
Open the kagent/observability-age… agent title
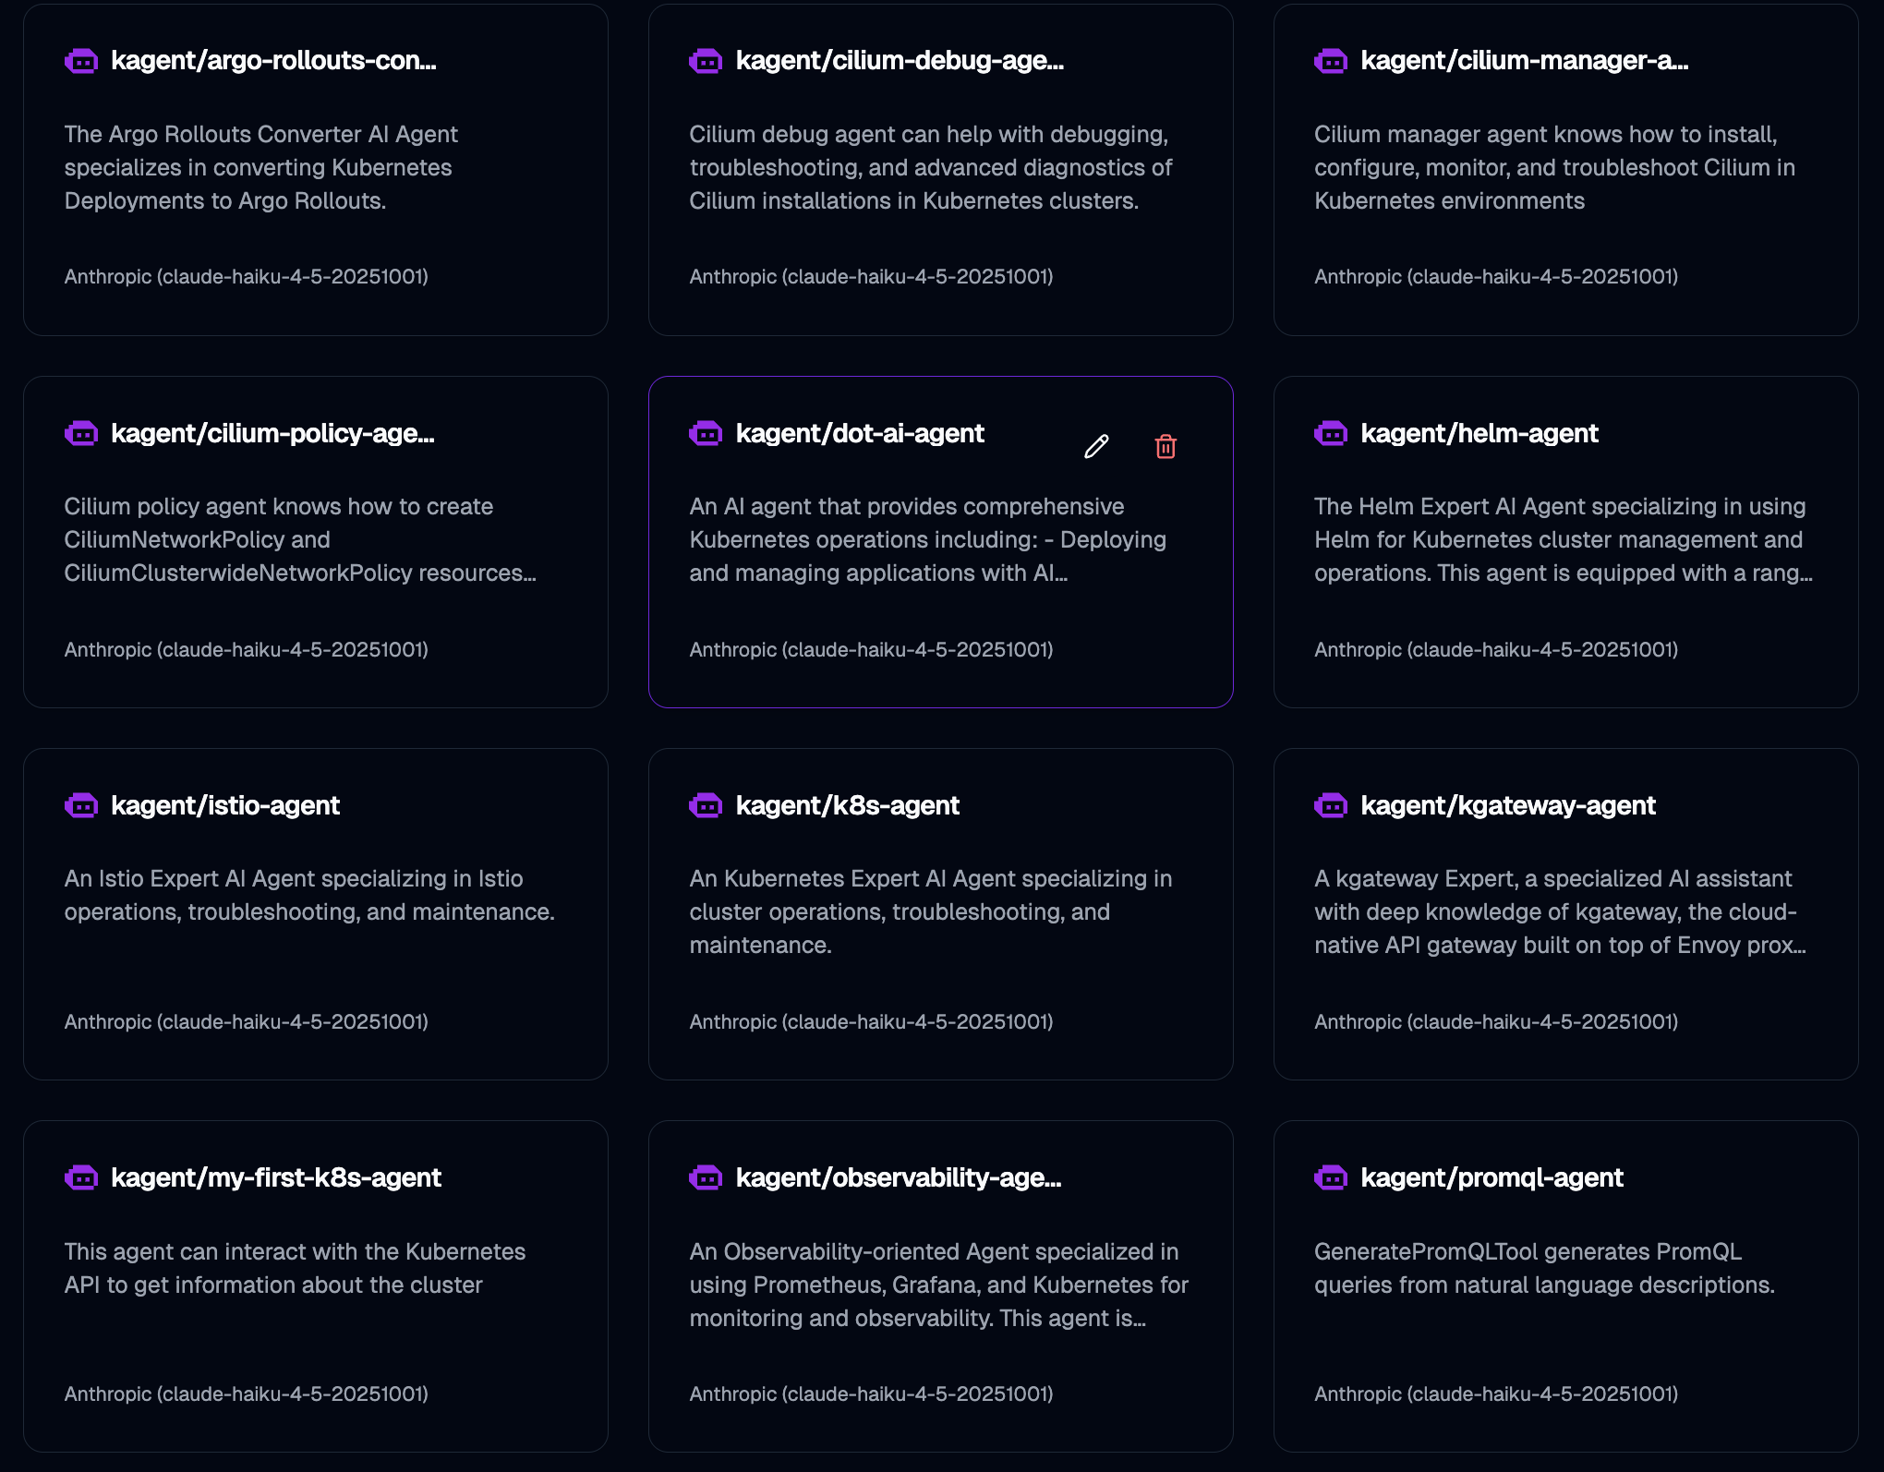[898, 1177]
